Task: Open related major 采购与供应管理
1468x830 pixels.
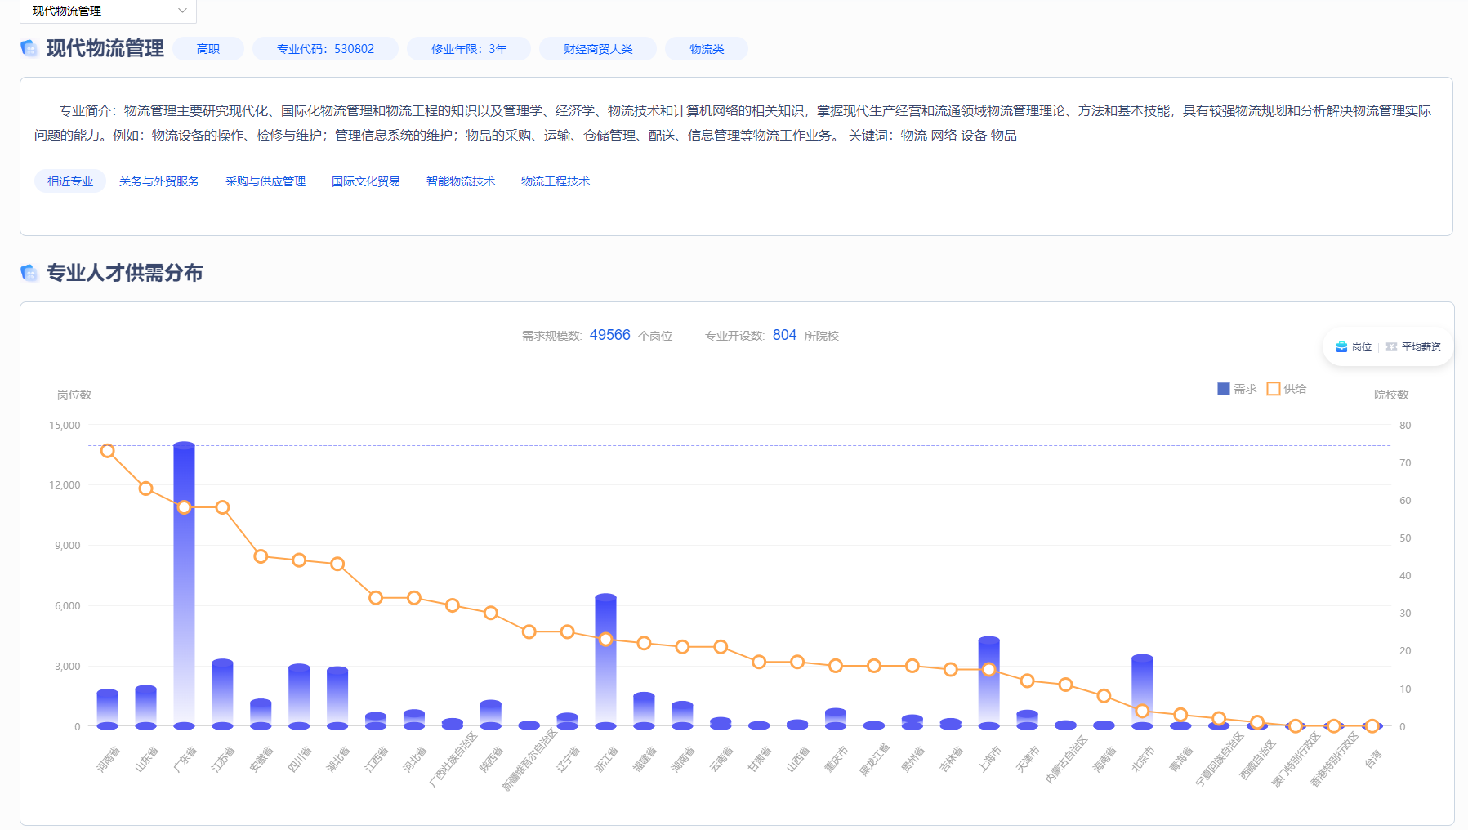Action: [265, 181]
